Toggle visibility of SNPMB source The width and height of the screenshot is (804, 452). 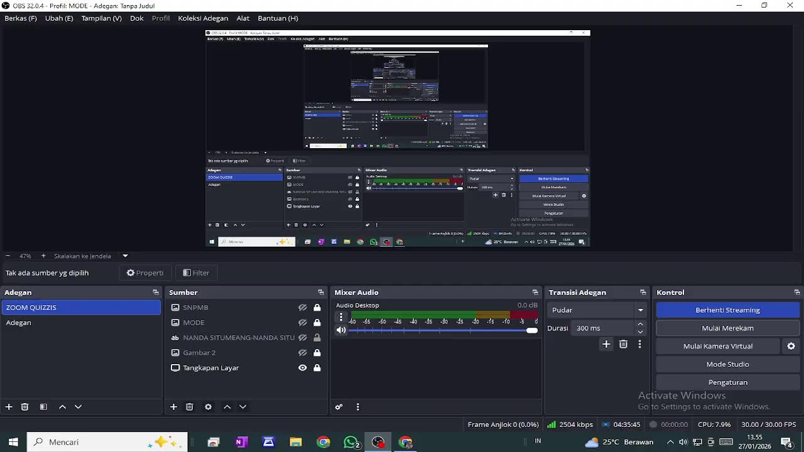[x=302, y=308]
